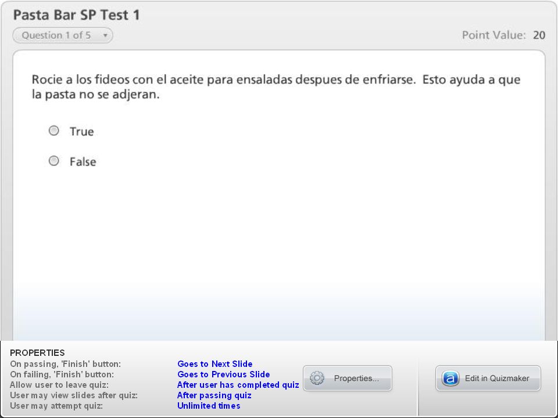Click the 'Goes to Previous Slide' link

(x=223, y=374)
